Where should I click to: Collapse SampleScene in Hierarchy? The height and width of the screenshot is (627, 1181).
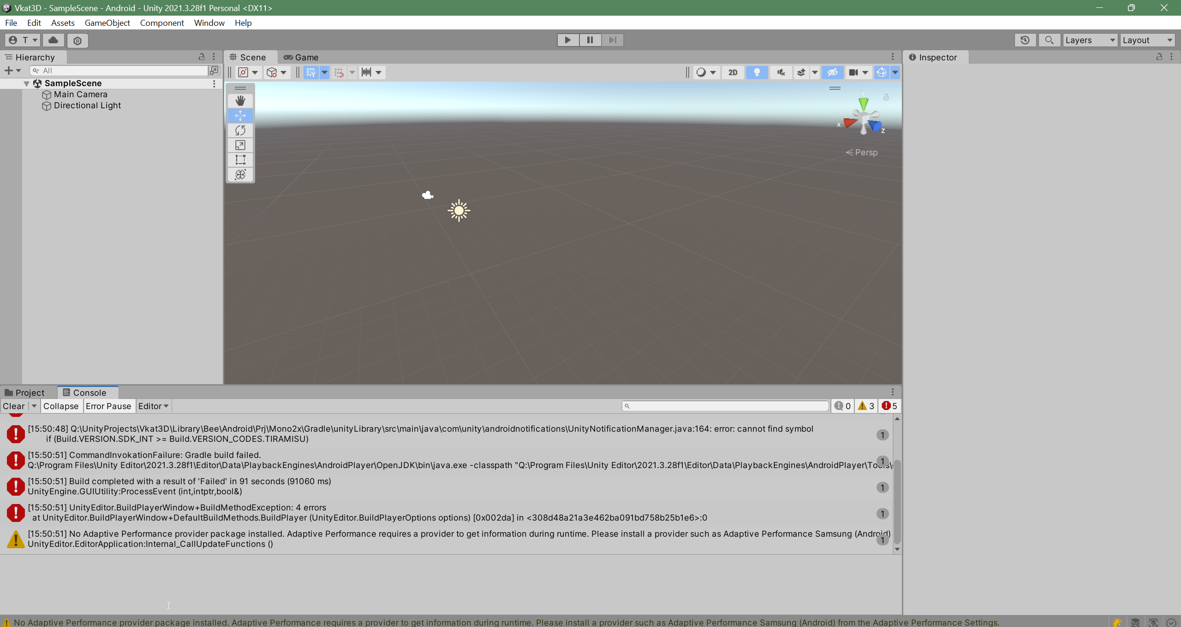pos(26,83)
